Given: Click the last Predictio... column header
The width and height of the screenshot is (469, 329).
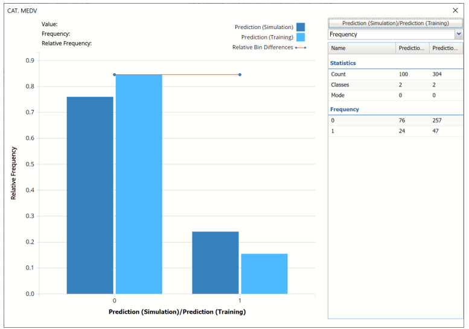Looking at the screenshot, I should (445, 48).
